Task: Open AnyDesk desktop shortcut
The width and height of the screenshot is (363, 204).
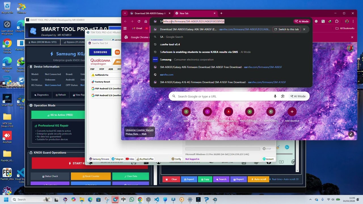Action: pyautogui.click(x=7, y=137)
